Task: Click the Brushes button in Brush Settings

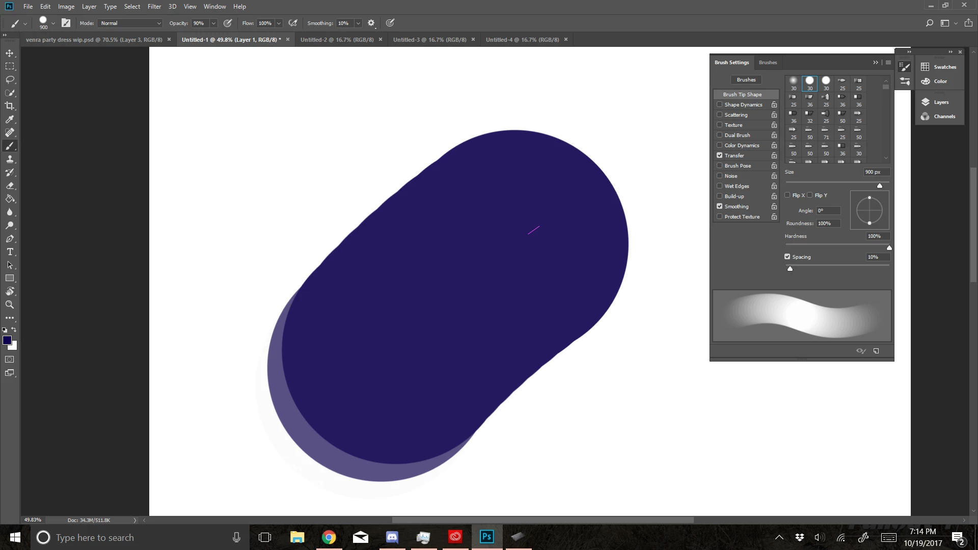Action: (746, 79)
